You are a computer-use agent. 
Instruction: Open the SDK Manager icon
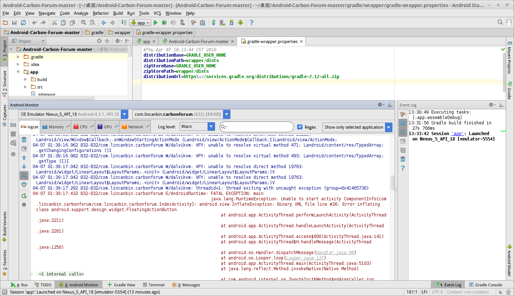(x=232, y=23)
